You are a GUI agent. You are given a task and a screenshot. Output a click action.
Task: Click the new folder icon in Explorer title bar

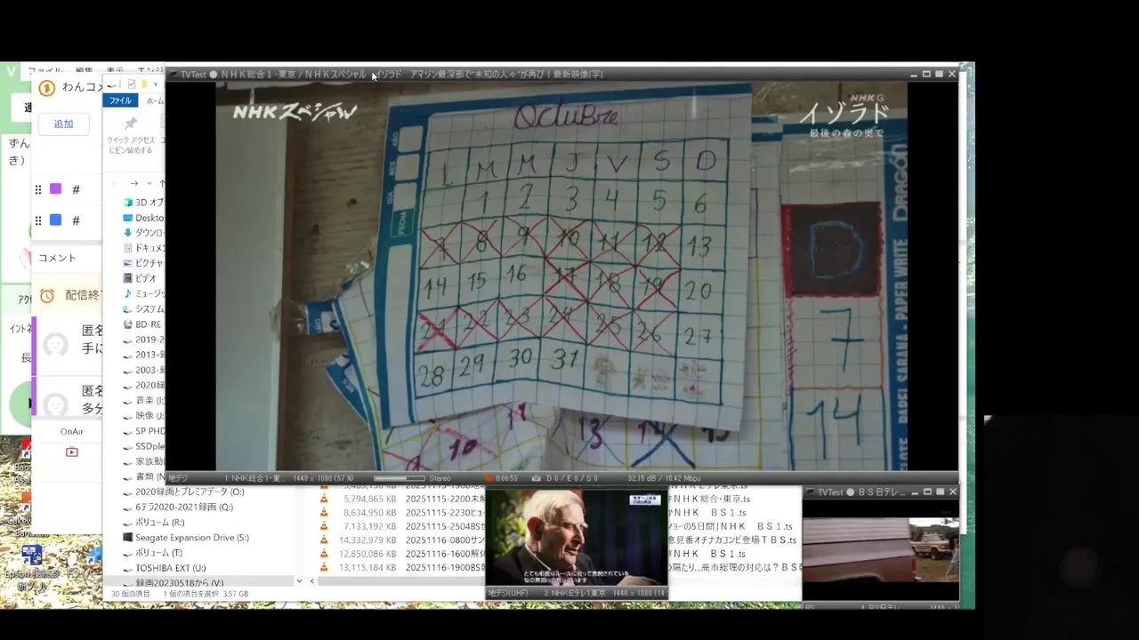pyautogui.click(x=144, y=84)
